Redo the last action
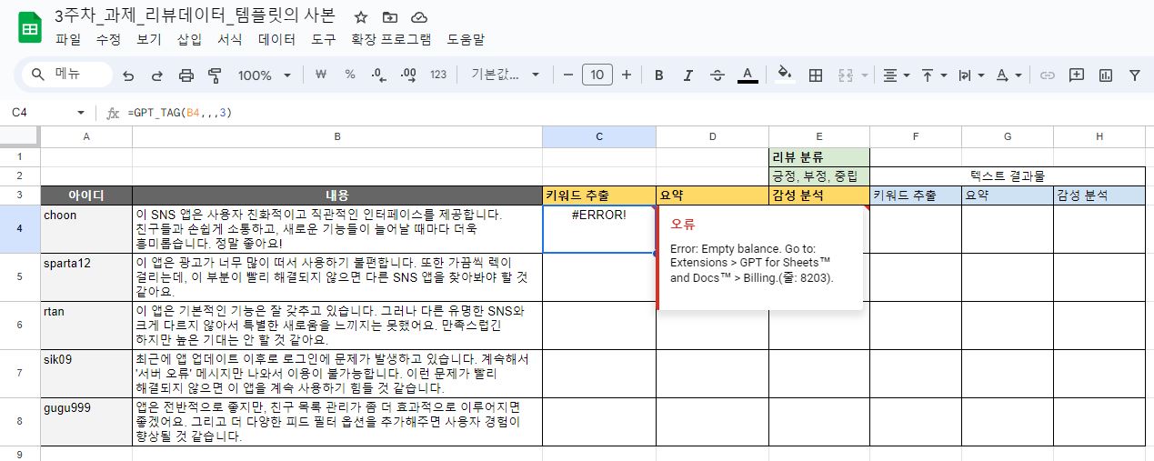This screenshot has height=461, width=1154. (x=157, y=75)
